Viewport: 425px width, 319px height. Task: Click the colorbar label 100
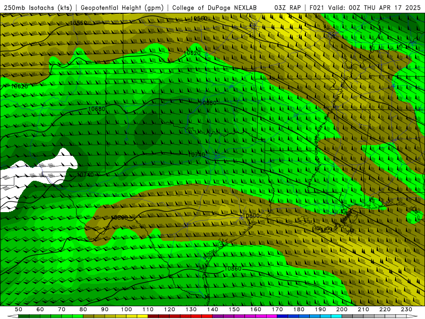[126, 309]
